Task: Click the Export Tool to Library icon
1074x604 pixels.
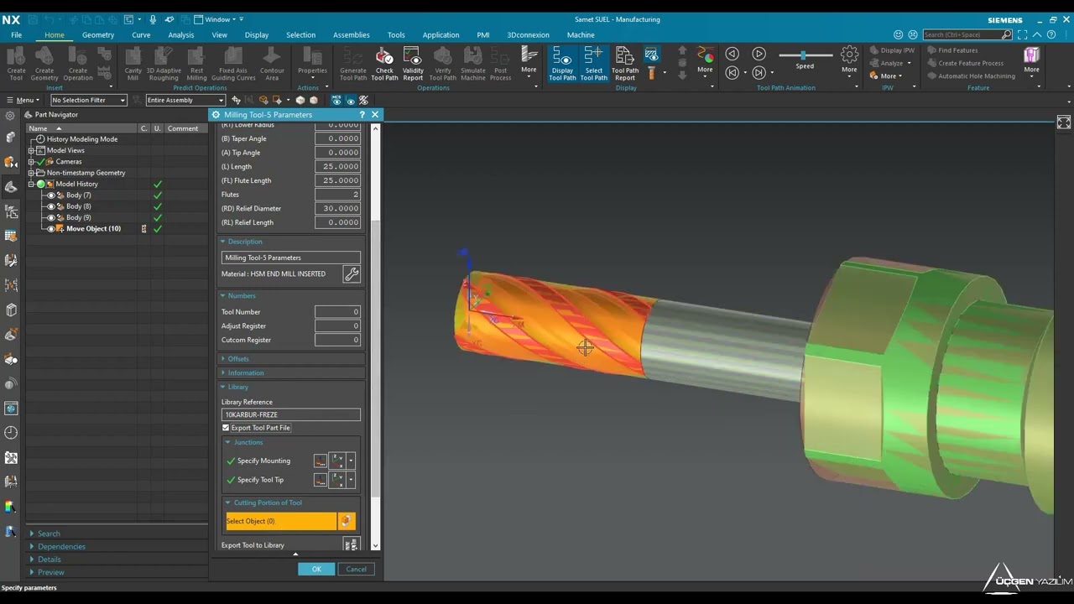Action: pyautogui.click(x=352, y=545)
